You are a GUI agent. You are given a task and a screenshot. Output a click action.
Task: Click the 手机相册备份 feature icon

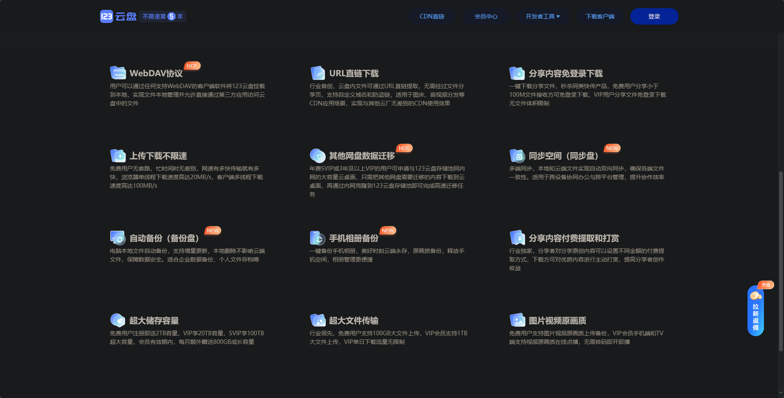pyautogui.click(x=318, y=238)
